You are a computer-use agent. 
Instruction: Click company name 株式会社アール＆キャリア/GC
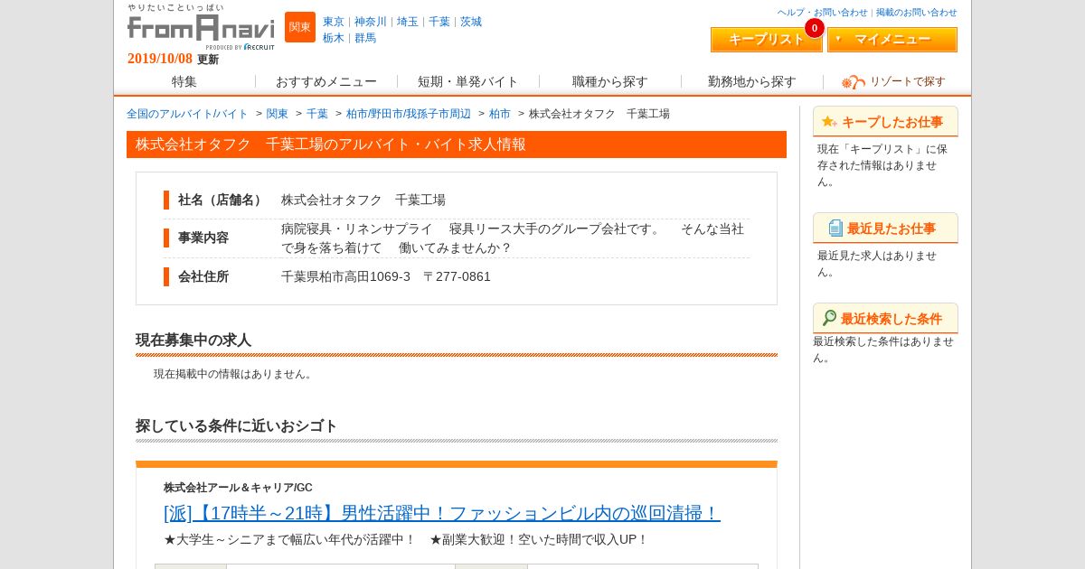(238, 488)
